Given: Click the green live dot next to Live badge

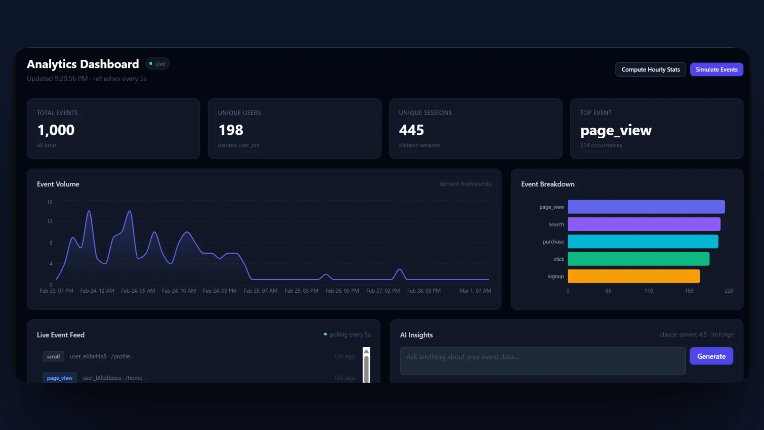Looking at the screenshot, I should (x=150, y=63).
